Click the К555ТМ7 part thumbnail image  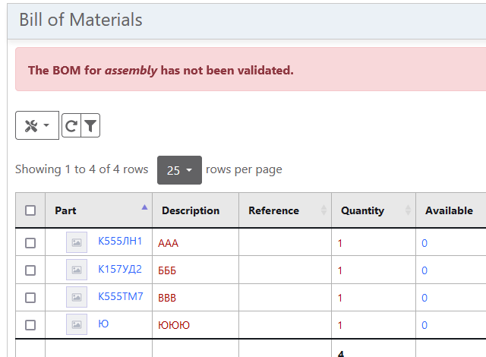pyautogui.click(x=77, y=297)
